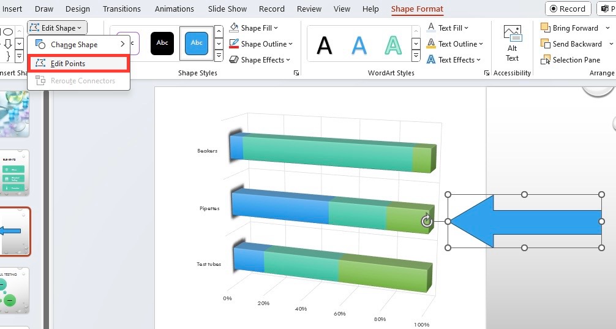Show the previous row of the Shape Styles gallery
The image size is (616, 329).
[219, 31]
